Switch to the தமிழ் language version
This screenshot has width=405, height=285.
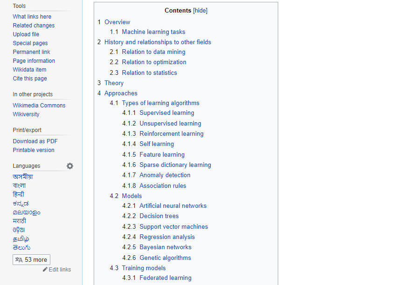pyautogui.click(x=21, y=239)
